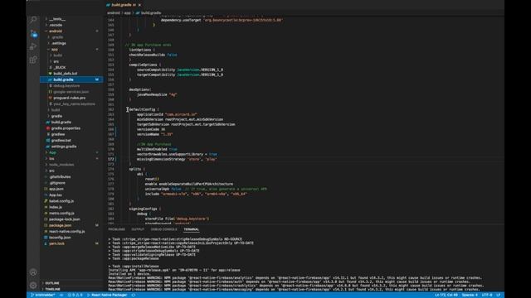Open the errors and warnings counter
This screenshot has height=298, width=531.
coord(76,295)
